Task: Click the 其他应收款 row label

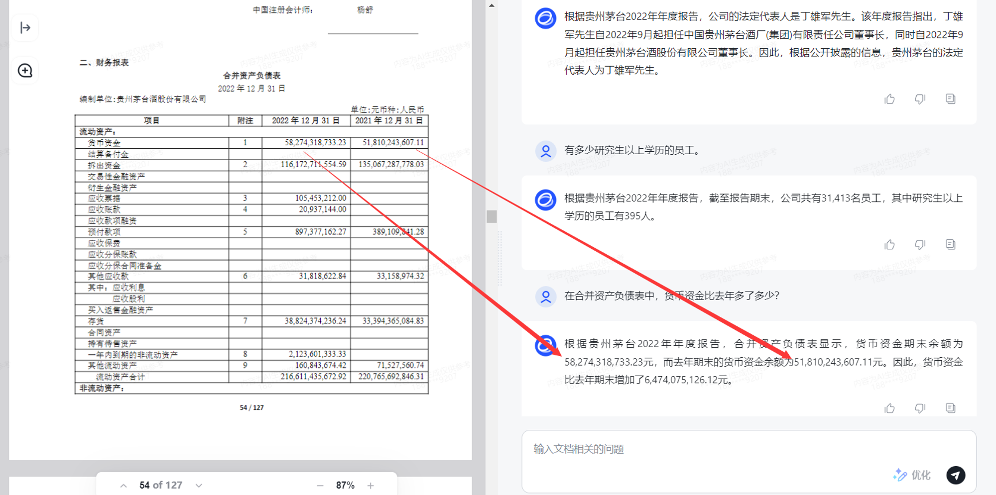Action: point(108,277)
